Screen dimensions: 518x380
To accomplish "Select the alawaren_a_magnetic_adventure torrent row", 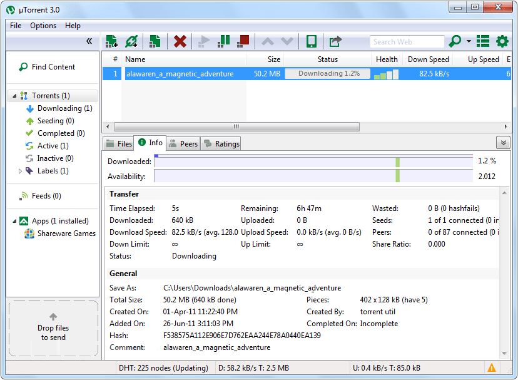I will pos(307,73).
